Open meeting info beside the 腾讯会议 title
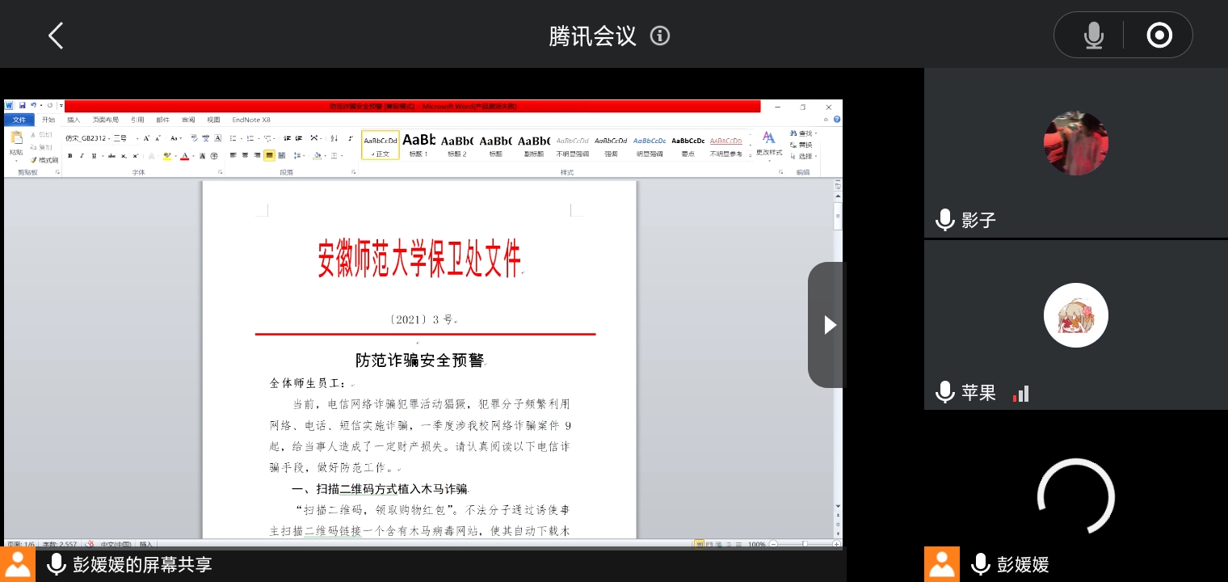 coord(660,36)
